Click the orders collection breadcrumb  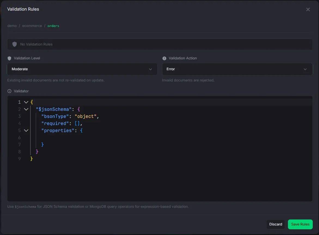pos(53,26)
